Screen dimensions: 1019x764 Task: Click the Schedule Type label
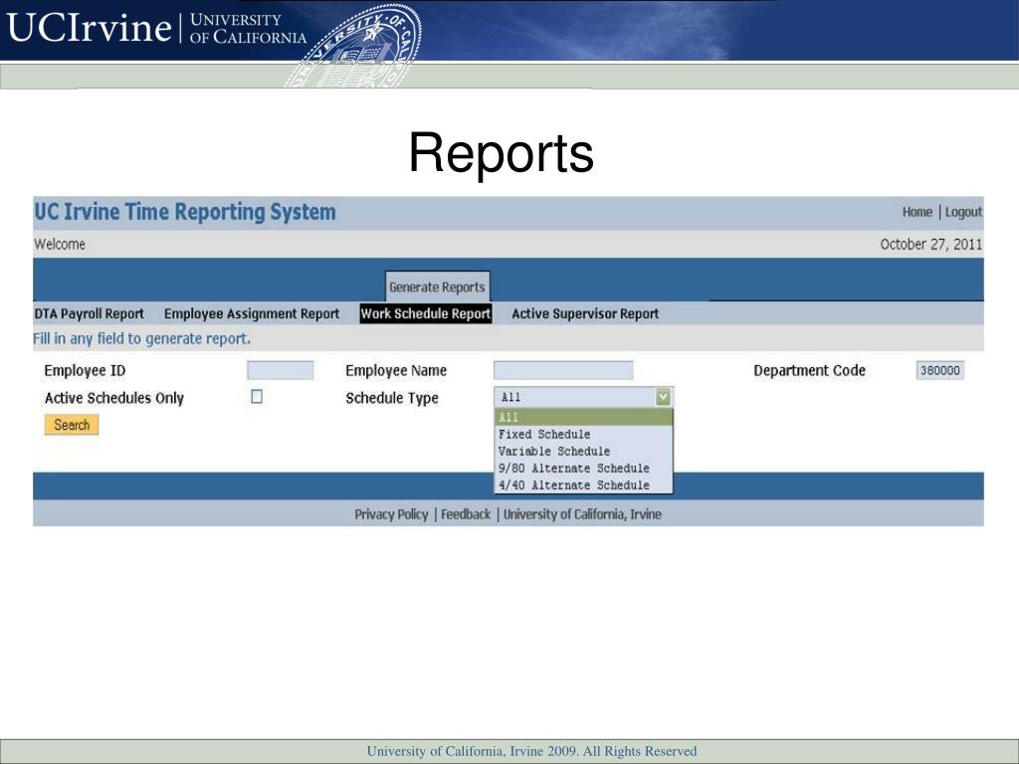click(x=392, y=398)
